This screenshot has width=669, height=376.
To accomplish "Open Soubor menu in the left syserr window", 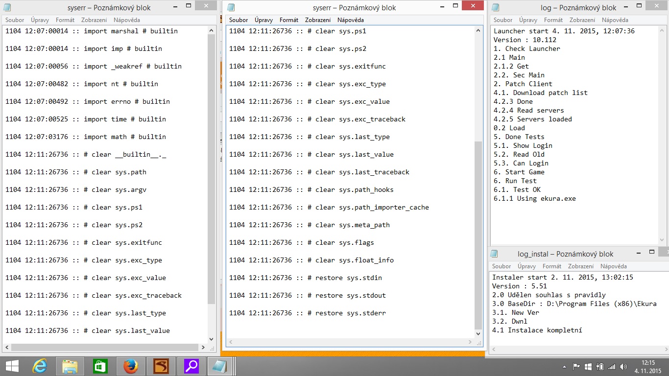I will (15, 20).
